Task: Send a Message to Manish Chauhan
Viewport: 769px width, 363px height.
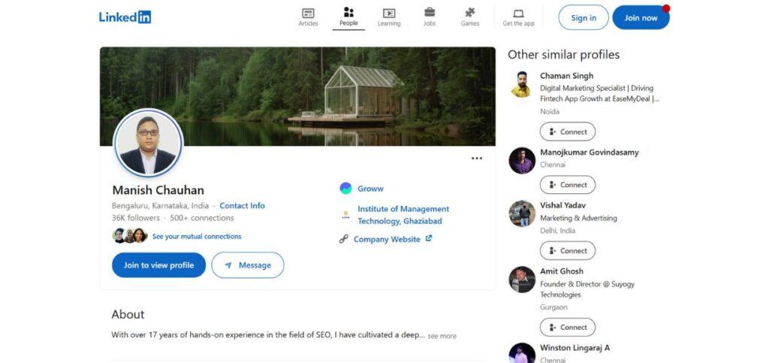Action: coord(247,265)
